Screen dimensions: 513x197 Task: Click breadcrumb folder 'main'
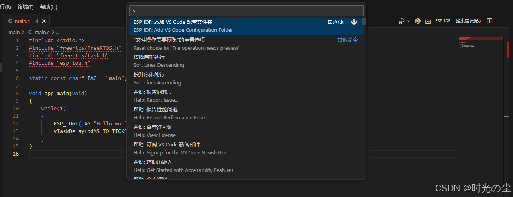pos(14,32)
